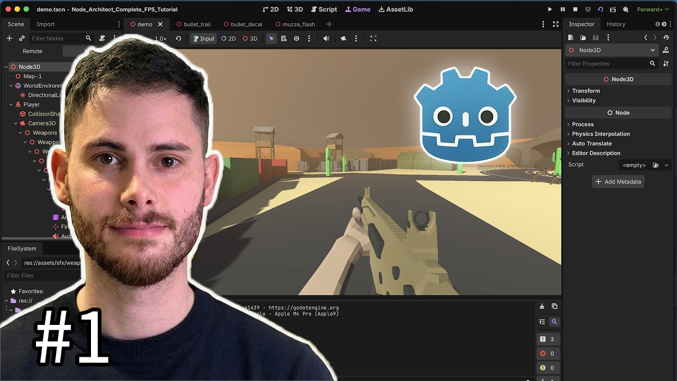This screenshot has height=381, width=677.
Task: Open Node3D documentation icon
Action: coord(666,50)
